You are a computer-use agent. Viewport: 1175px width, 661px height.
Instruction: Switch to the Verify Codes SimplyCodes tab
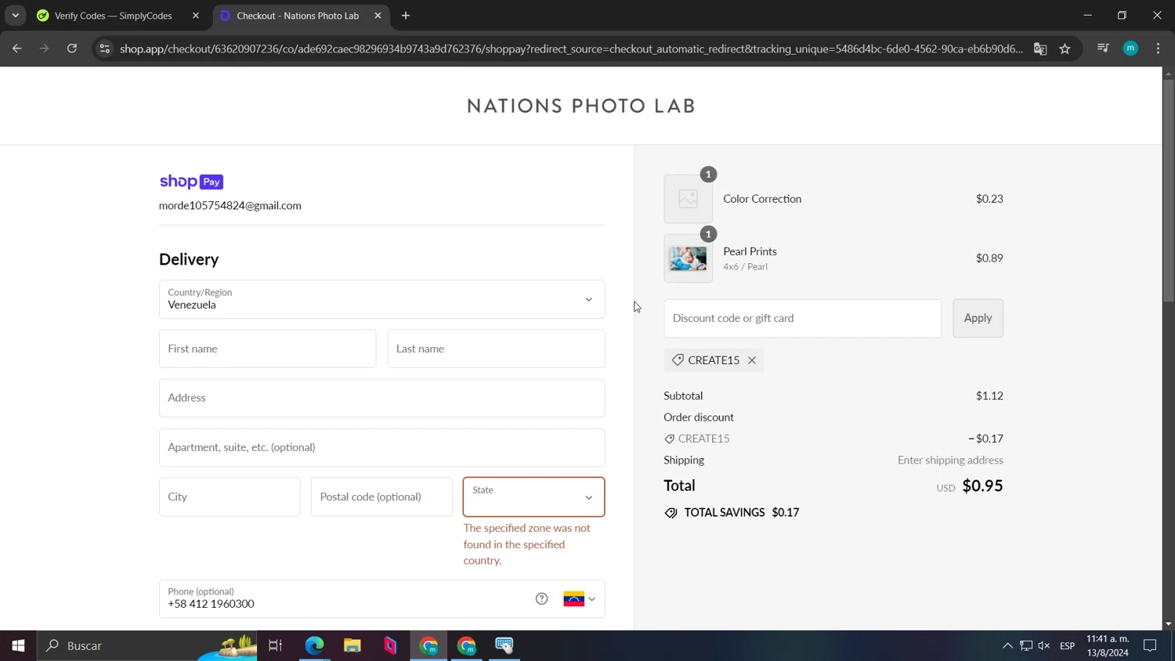pyautogui.click(x=113, y=16)
